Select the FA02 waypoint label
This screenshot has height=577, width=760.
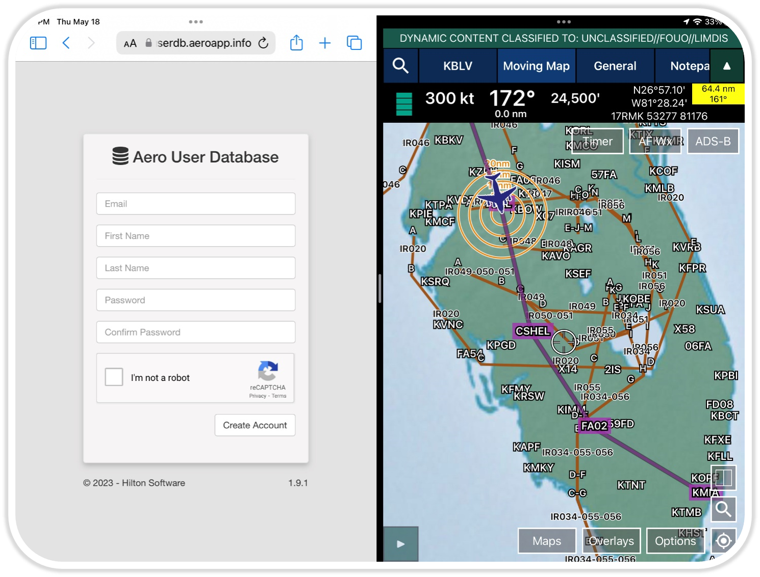click(594, 426)
